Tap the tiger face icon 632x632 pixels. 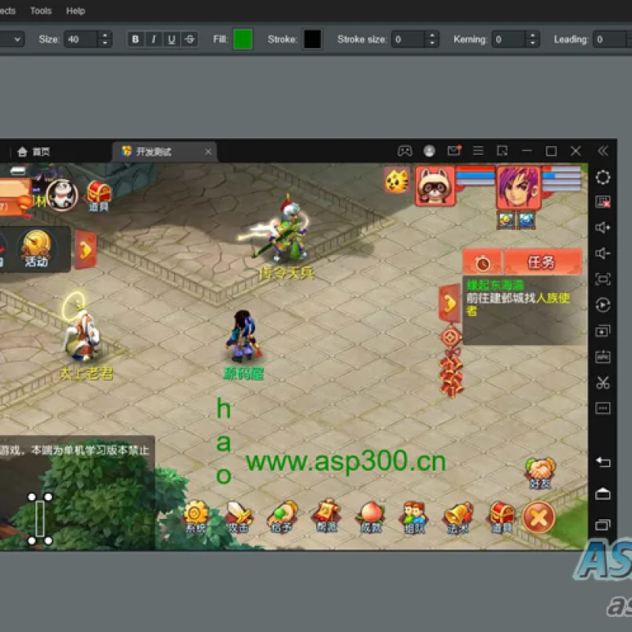(x=397, y=181)
